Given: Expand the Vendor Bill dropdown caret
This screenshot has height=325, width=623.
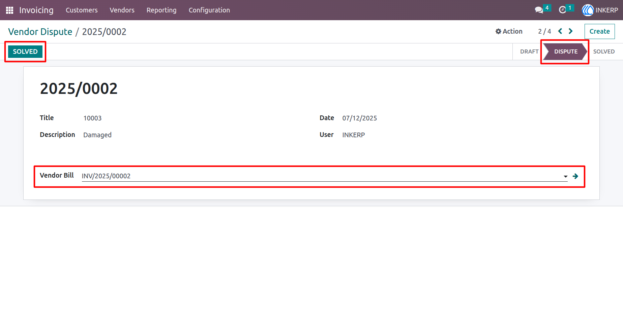Looking at the screenshot, I should [x=565, y=176].
